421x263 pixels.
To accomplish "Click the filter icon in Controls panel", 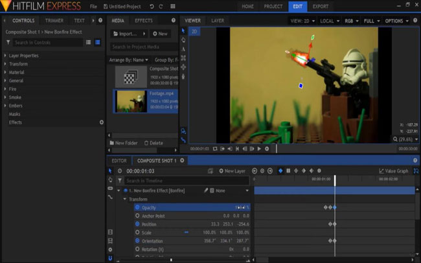I will click(x=8, y=42).
